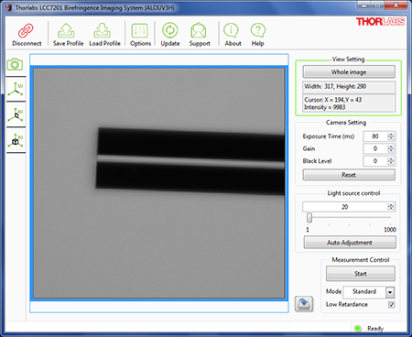The width and height of the screenshot is (412, 337).
Task: Click the camera setting Reset button
Action: (x=349, y=175)
